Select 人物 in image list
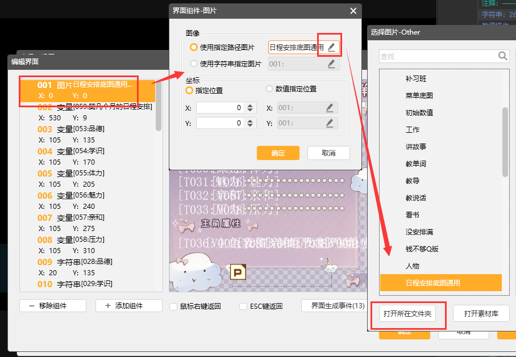 (440, 266)
